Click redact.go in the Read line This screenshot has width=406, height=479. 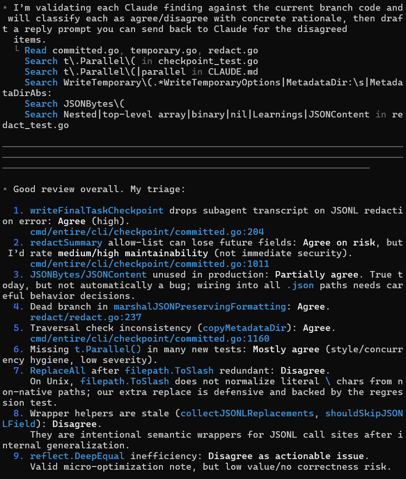point(233,51)
